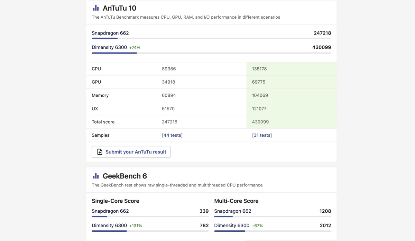
Task: Click the UX row label
Action: tap(95, 109)
